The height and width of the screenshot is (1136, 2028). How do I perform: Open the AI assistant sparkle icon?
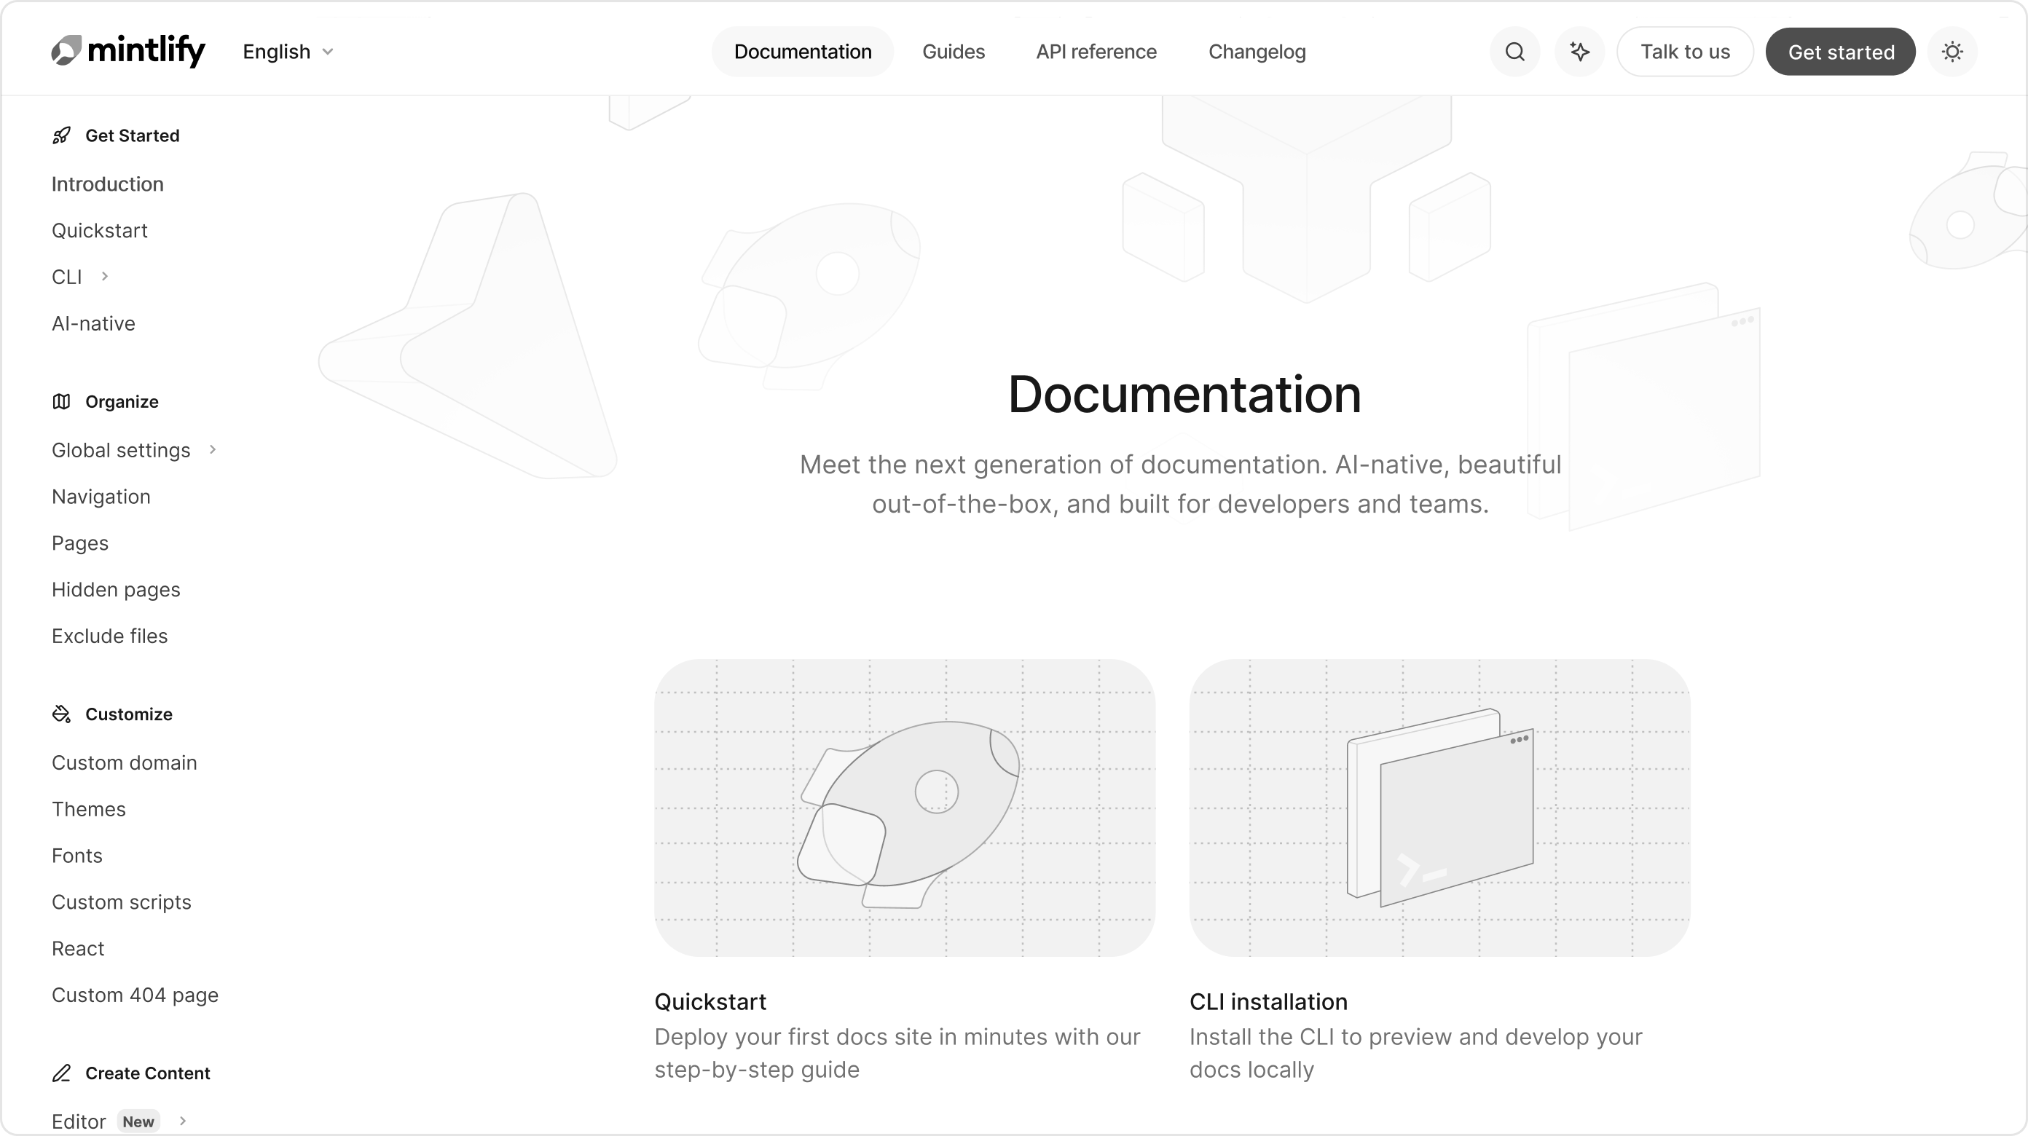[1579, 52]
